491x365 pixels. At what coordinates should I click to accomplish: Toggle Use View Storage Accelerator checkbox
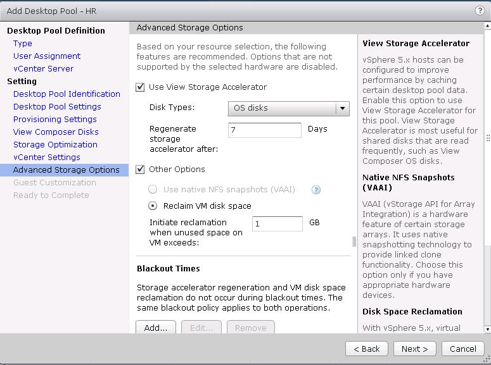point(141,87)
